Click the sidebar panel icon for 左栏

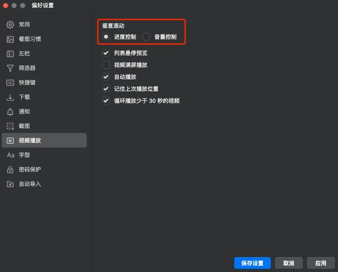coord(10,54)
